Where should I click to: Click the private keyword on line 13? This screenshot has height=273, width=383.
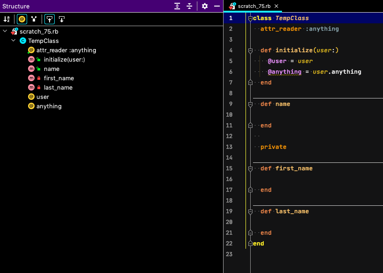point(273,147)
